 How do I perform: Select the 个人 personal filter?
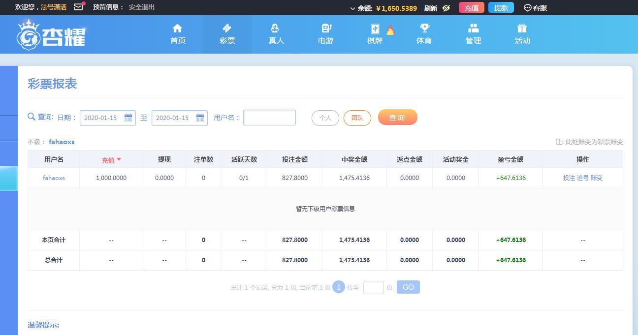click(x=325, y=118)
